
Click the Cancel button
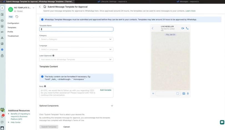tap(67, 127)
